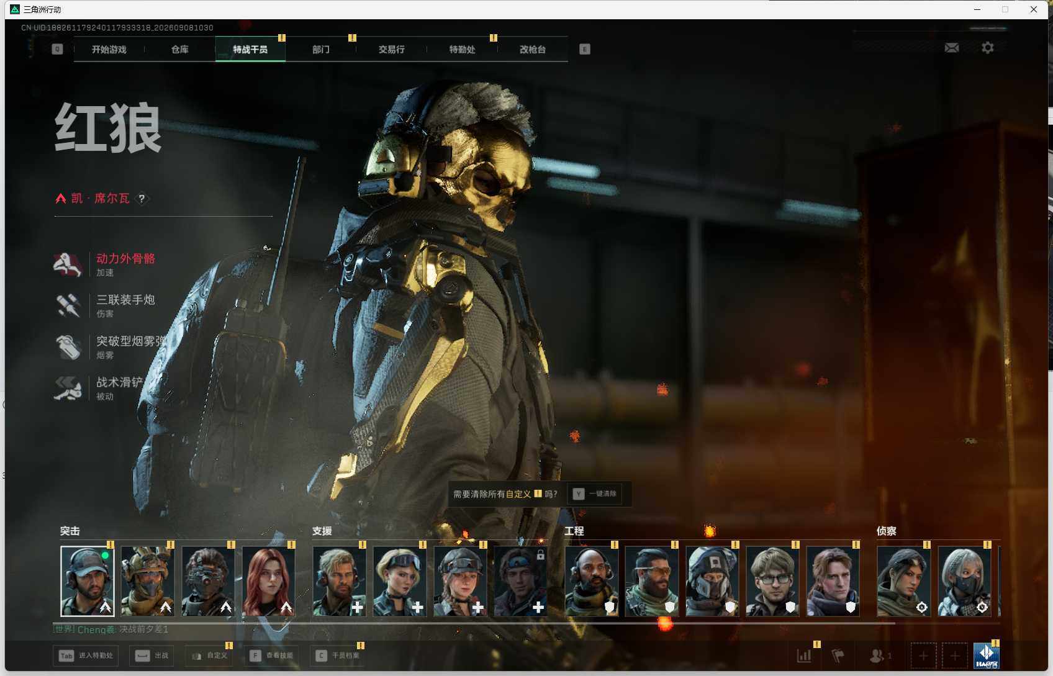Open the 开始游戏 tab

[x=109, y=50]
